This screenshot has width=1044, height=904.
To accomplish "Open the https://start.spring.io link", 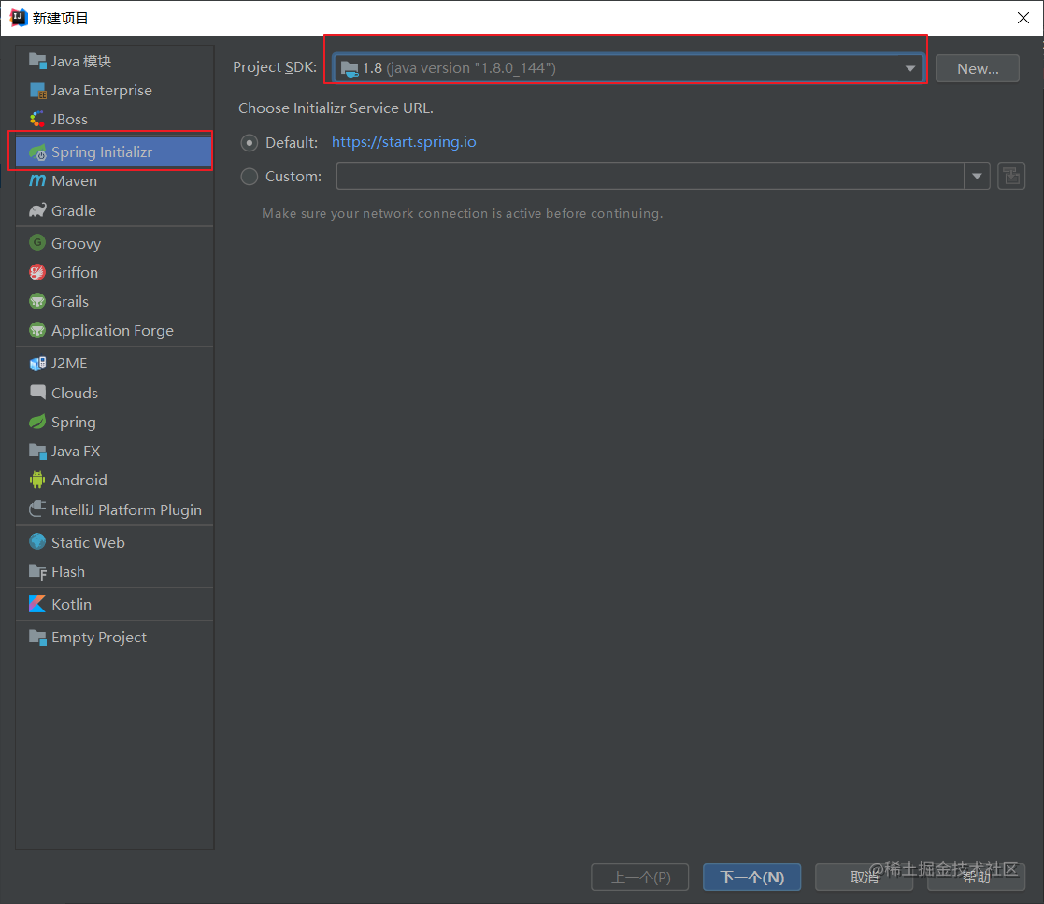I will tap(404, 142).
